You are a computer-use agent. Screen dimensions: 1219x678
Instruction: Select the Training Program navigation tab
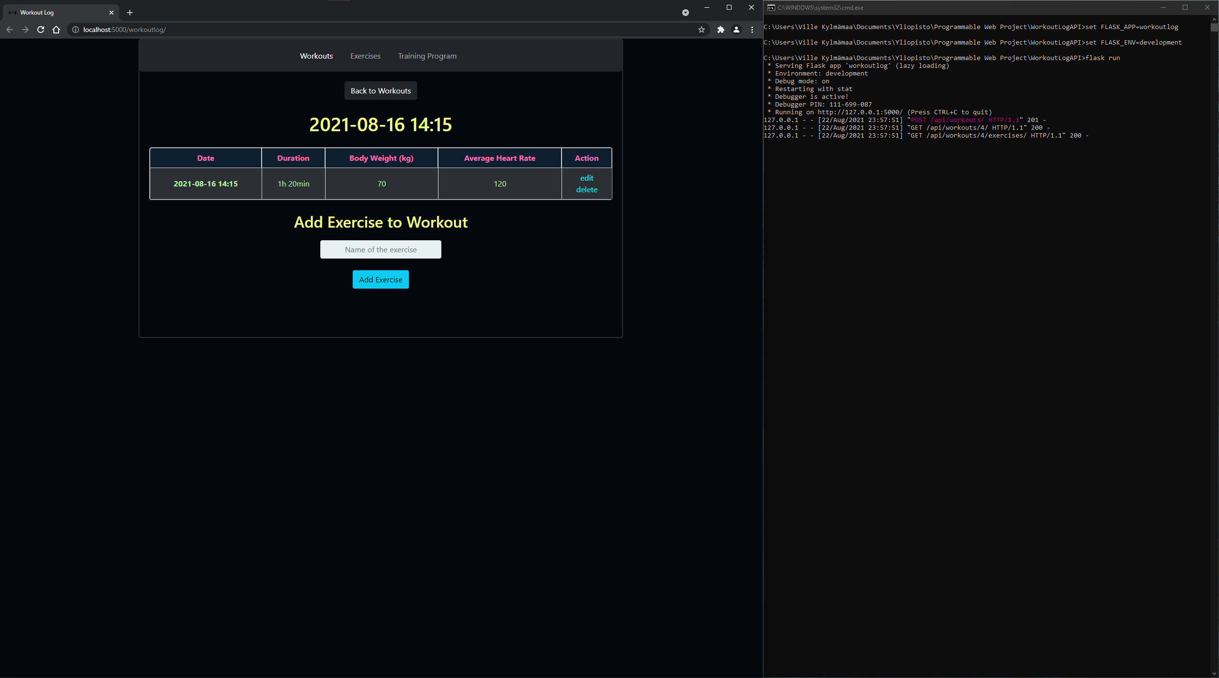coord(427,56)
